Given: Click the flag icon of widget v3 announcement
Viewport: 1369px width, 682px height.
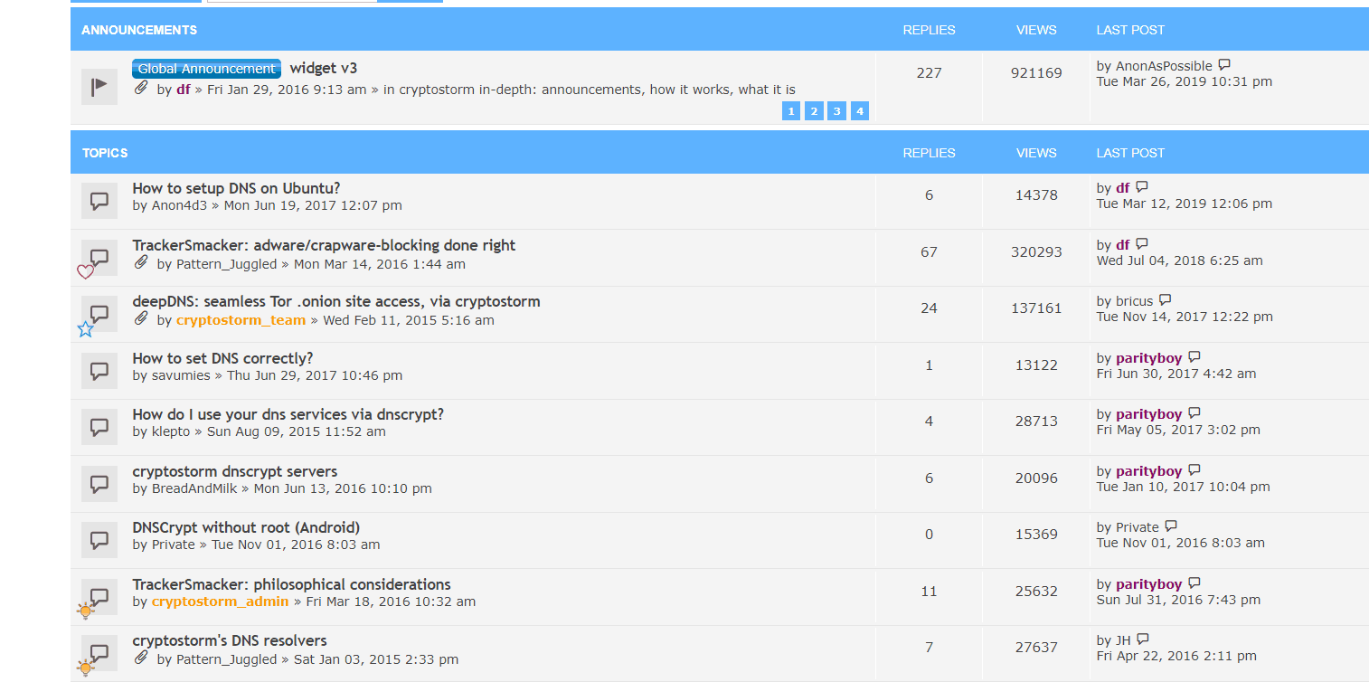Looking at the screenshot, I should coord(99,87).
